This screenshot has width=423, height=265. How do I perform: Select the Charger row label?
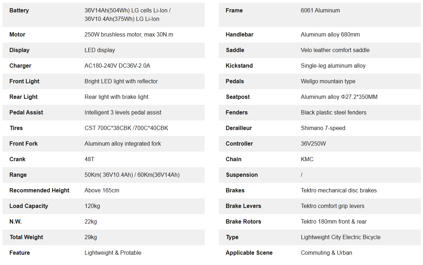20,66
